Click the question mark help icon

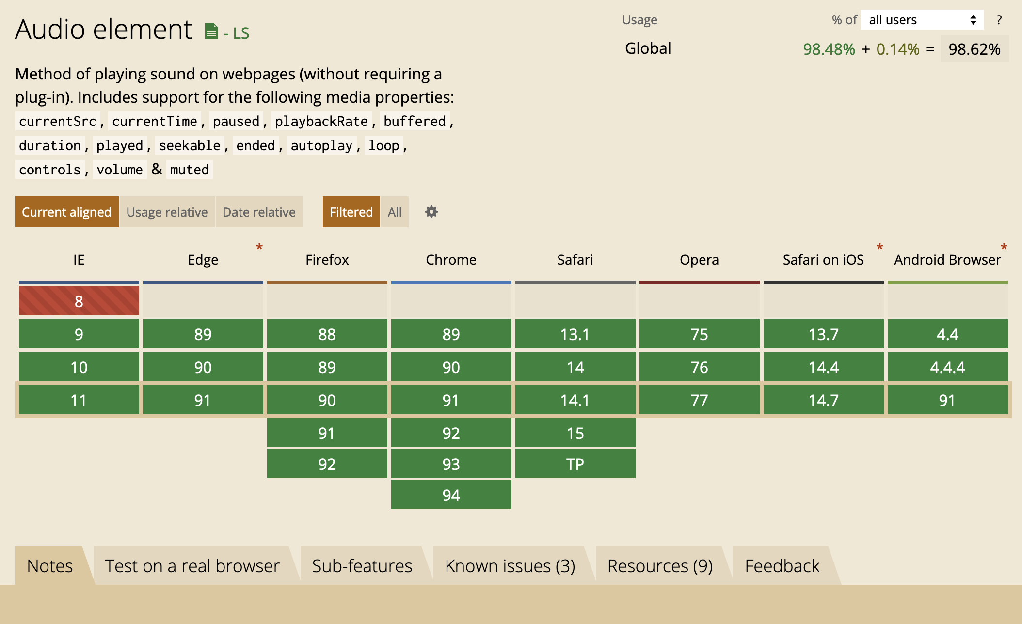pos(999,20)
